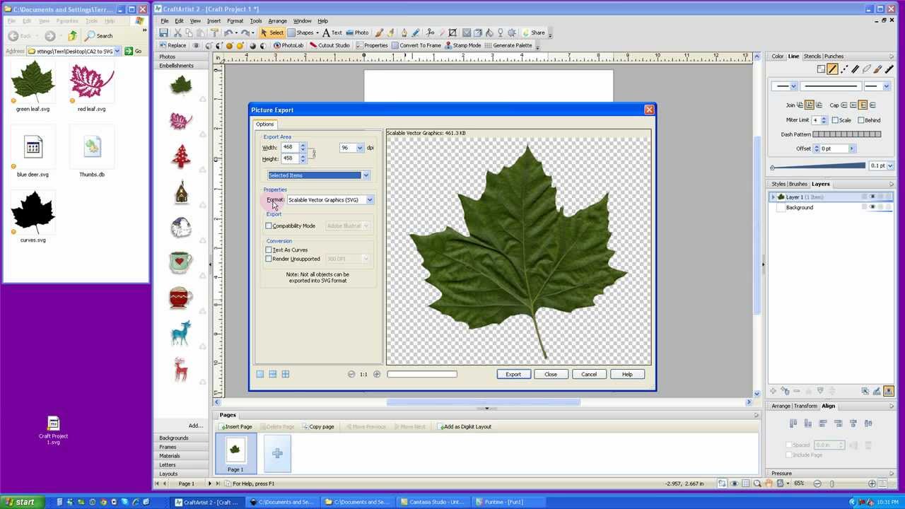
Task: Choose the double line style icon
Action: [x=855, y=69]
